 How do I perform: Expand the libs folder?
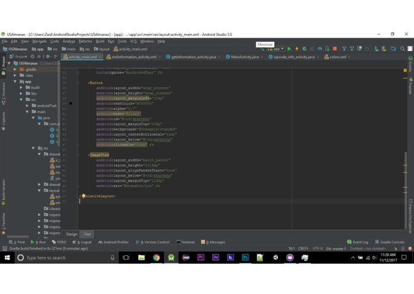[x=21, y=93]
